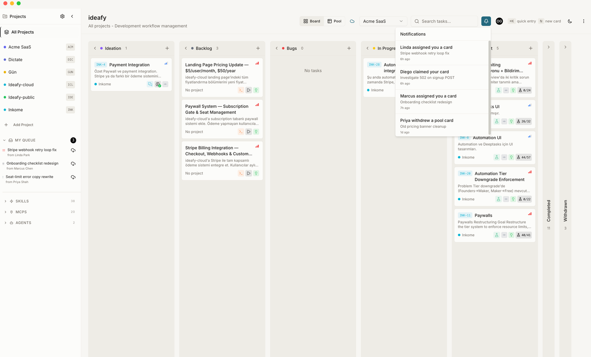This screenshot has width=591, height=357.
Task: Click lightbulb on Paywall System card
Action: pyautogui.click(x=256, y=132)
